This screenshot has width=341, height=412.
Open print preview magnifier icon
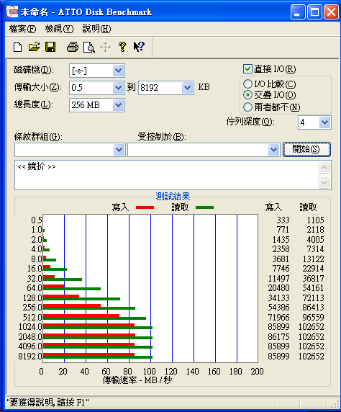(x=89, y=48)
